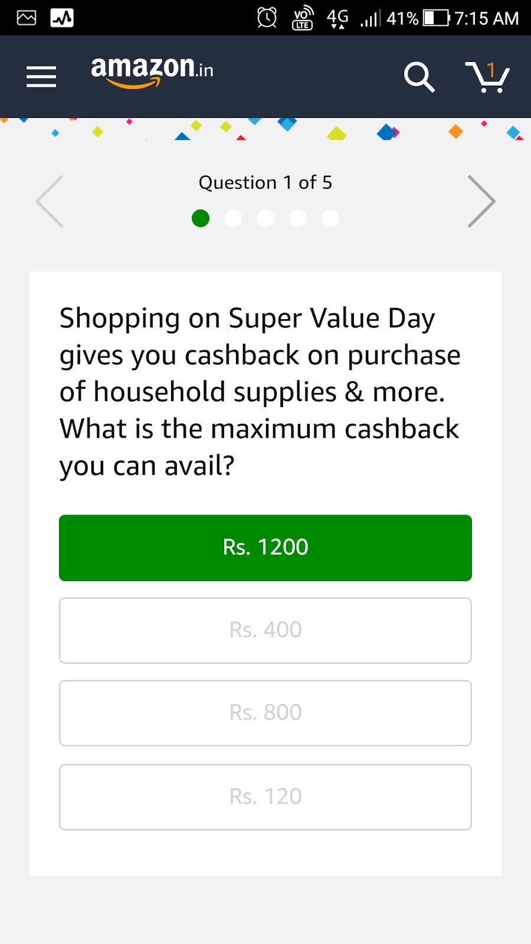This screenshot has height=944, width=531.
Task: Open the hamburger navigation menu
Action: (41, 77)
